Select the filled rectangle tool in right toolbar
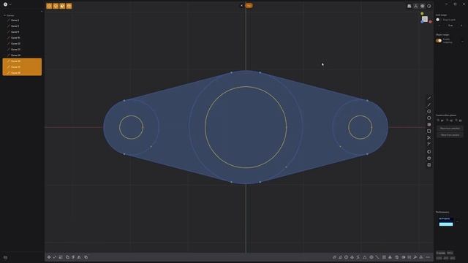468x263 pixels. tap(429, 125)
